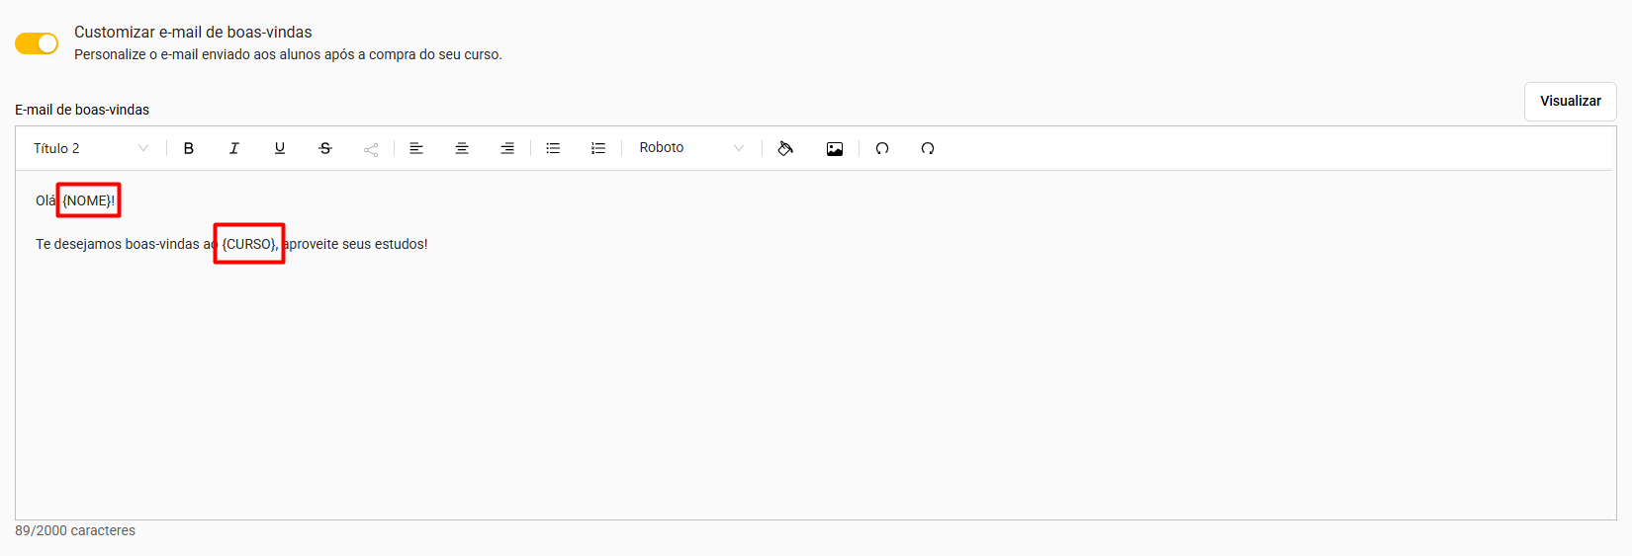Redo the last edit
Image resolution: width=1632 pixels, height=556 pixels.
pyautogui.click(x=928, y=148)
